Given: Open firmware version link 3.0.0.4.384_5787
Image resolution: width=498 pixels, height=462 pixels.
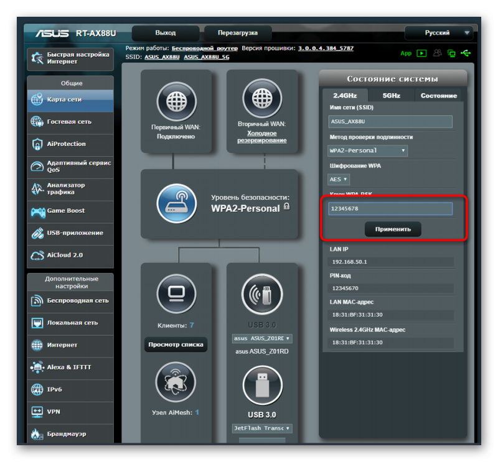Looking at the screenshot, I should pos(326,49).
